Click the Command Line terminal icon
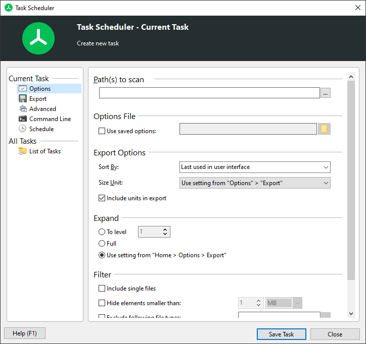Viewport: 366px width, 344px height. (23, 119)
